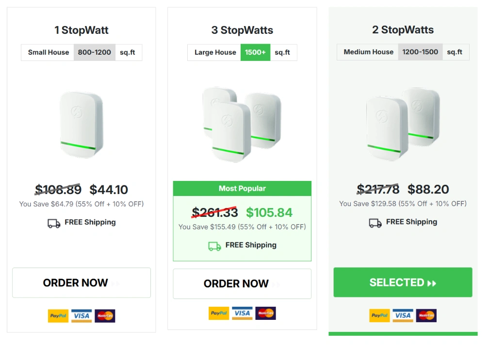Viewport: 490px width, 345px height.
Task: Select the Large House size label
Action: click(x=215, y=53)
